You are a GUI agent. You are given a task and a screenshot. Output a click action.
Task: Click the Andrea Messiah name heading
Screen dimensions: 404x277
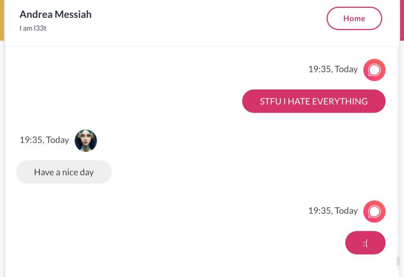pyautogui.click(x=55, y=15)
